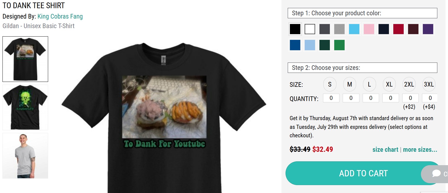Image resolution: width=448 pixels, height=193 pixels.
Task: Choose the purple shirt color
Action: click(x=428, y=29)
